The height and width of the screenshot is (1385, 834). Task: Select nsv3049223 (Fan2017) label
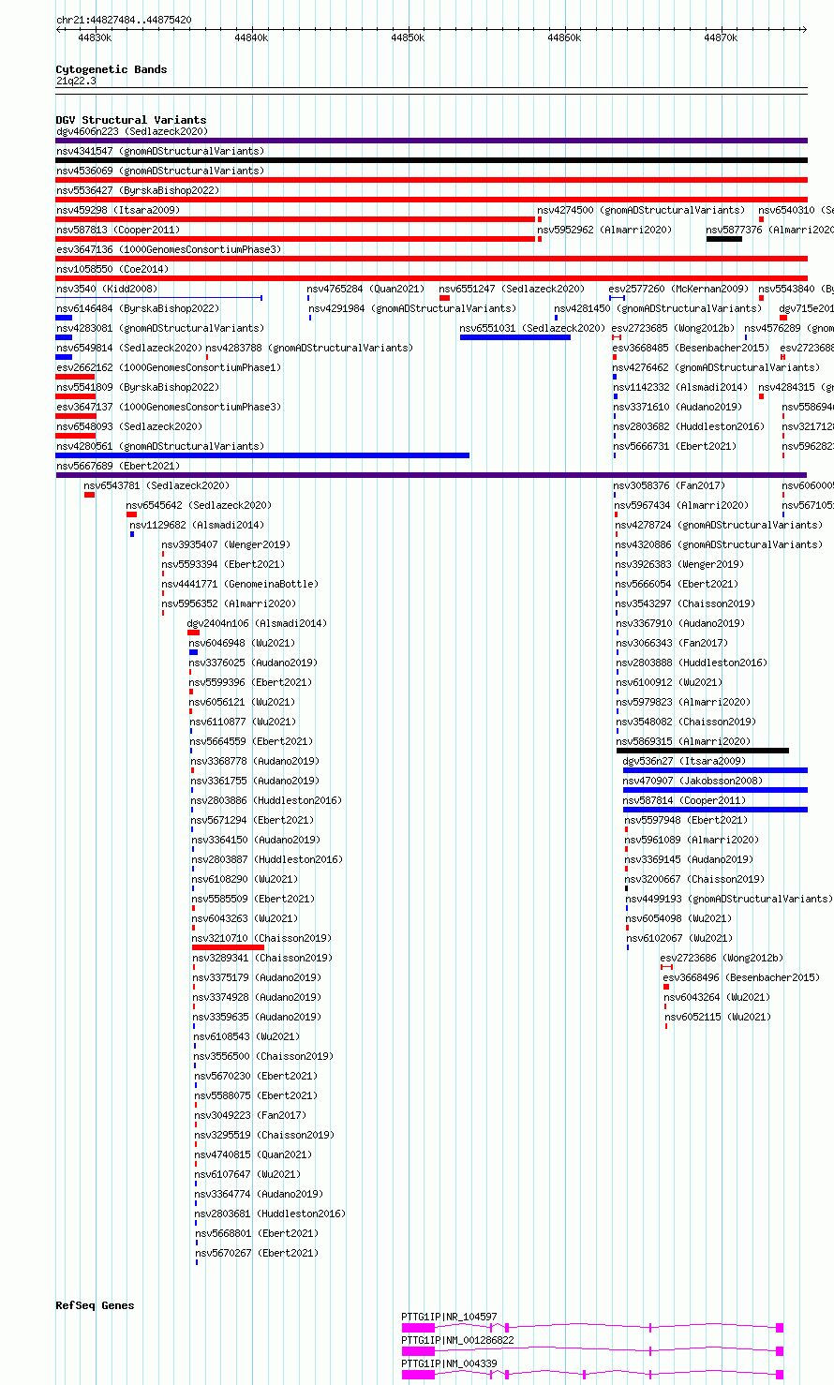pyautogui.click(x=250, y=1115)
